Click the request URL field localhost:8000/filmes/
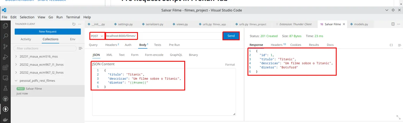Viewport: 403px width, 123px height. coord(164,36)
